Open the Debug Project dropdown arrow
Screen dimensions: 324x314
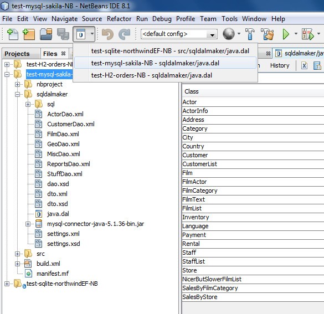(318, 33)
